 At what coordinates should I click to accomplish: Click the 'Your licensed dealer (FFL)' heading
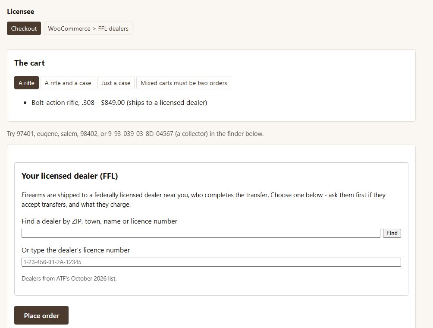tap(70, 176)
